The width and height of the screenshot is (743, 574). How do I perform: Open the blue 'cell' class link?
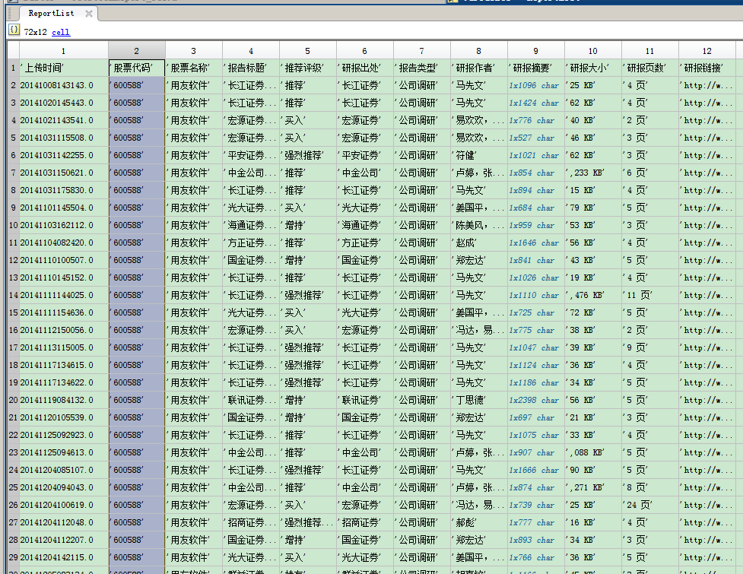coord(61,32)
